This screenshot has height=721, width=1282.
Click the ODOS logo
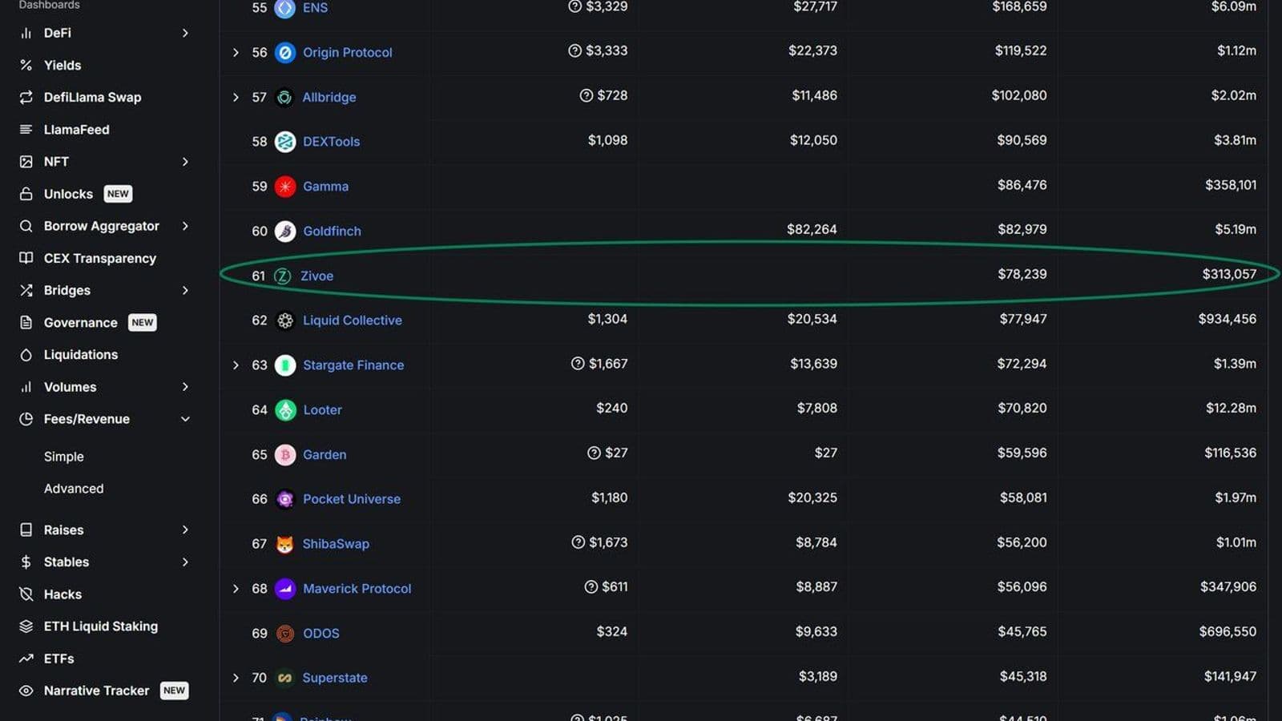point(285,634)
